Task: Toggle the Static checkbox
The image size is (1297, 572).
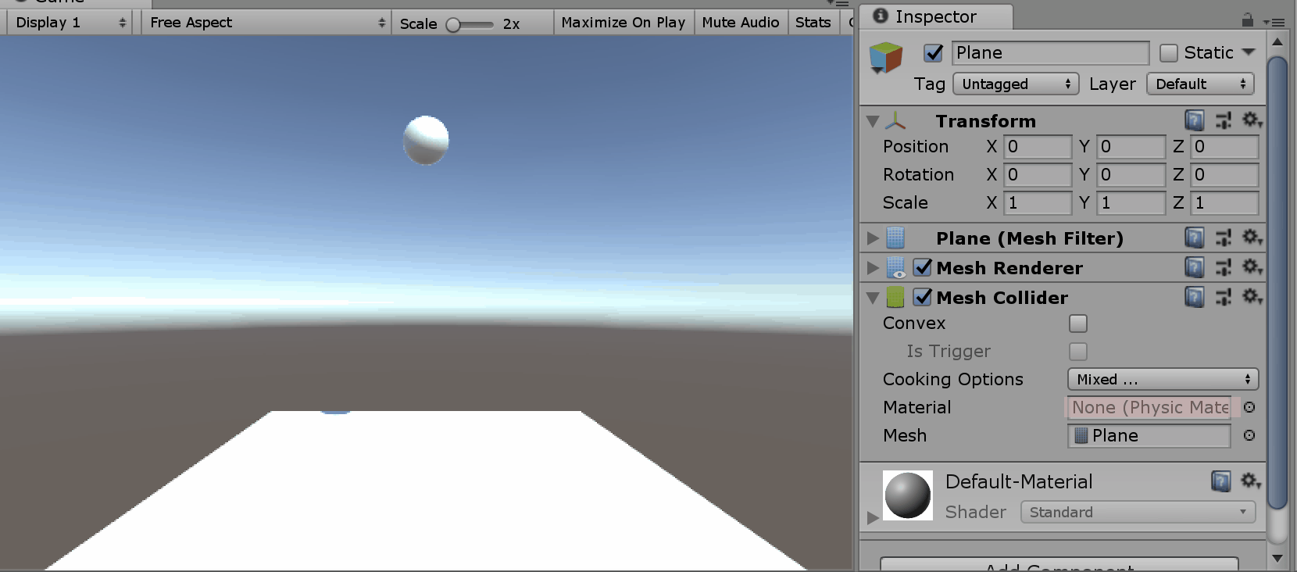Action: coord(1169,53)
